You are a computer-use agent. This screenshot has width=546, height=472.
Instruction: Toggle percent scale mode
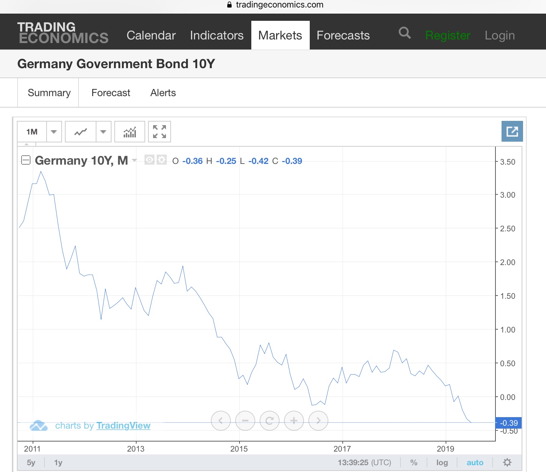click(414, 462)
